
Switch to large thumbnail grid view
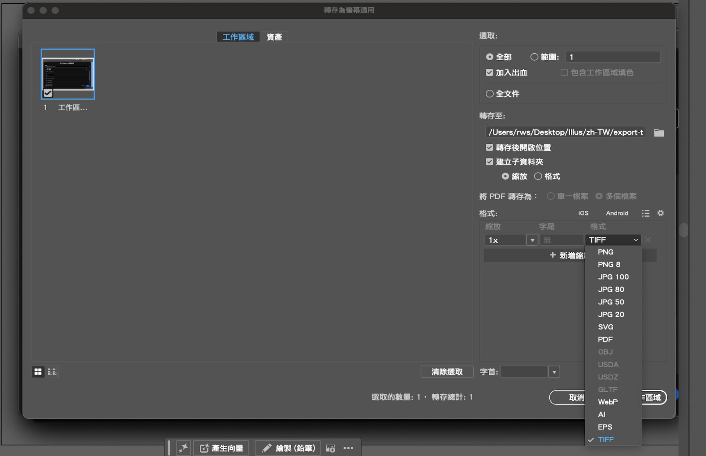tap(38, 372)
